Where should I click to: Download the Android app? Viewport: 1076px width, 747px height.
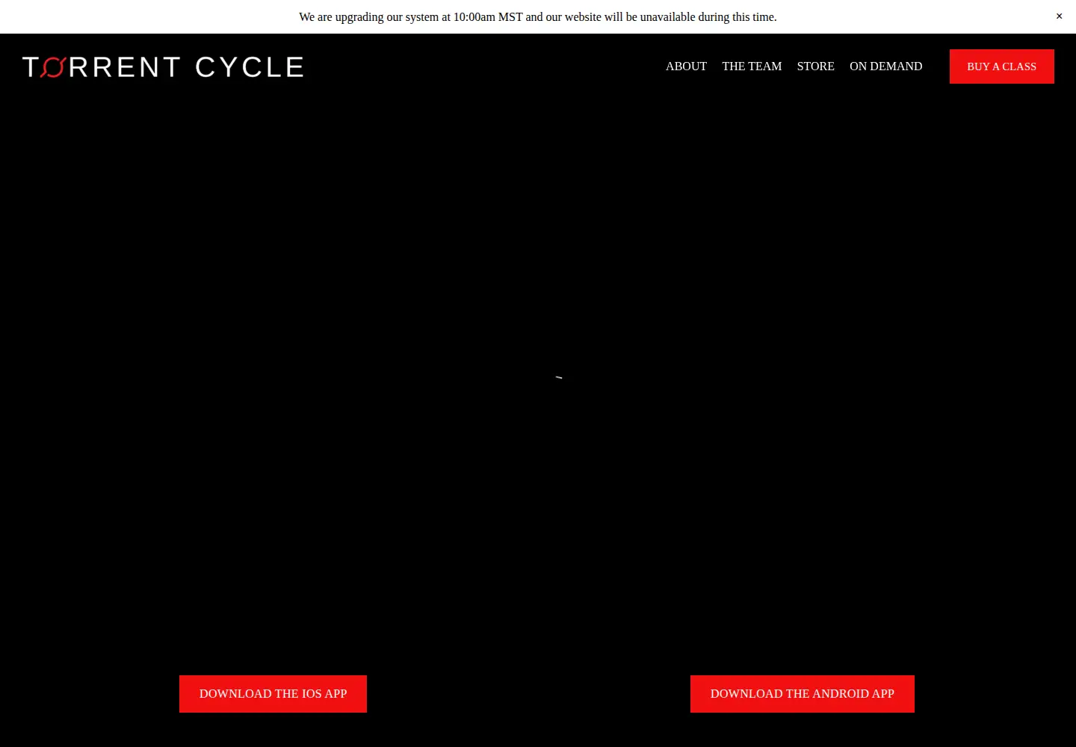802,694
